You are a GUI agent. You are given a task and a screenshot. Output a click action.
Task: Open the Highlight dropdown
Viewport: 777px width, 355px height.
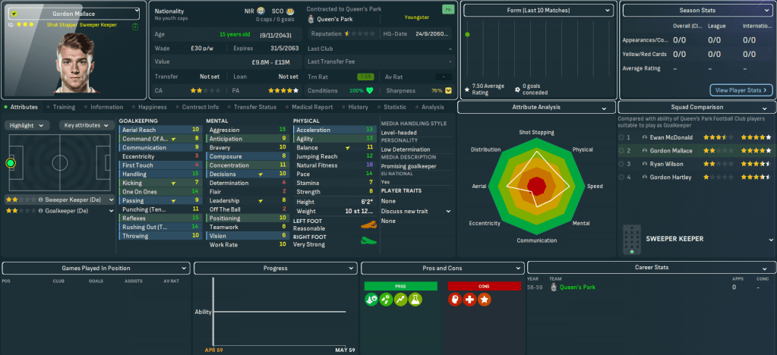(28, 125)
